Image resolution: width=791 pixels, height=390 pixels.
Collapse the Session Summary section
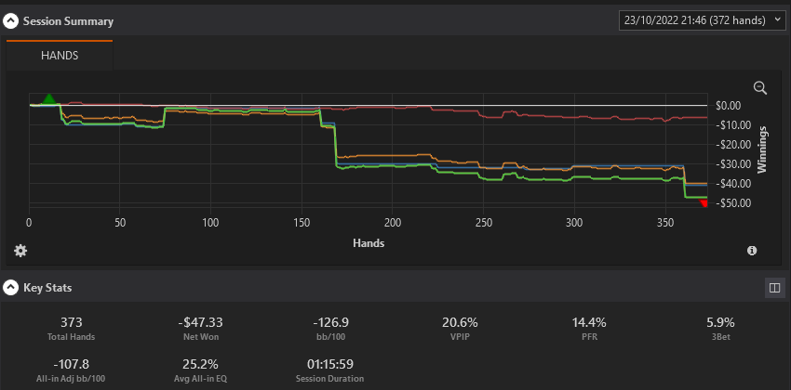click(9, 21)
